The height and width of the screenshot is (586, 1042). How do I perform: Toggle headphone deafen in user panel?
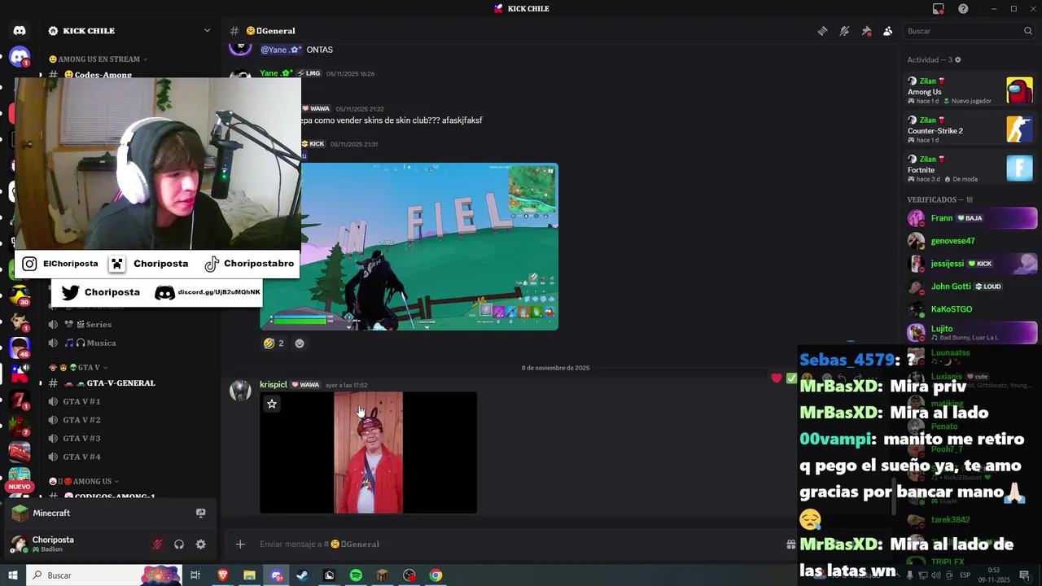coord(179,544)
